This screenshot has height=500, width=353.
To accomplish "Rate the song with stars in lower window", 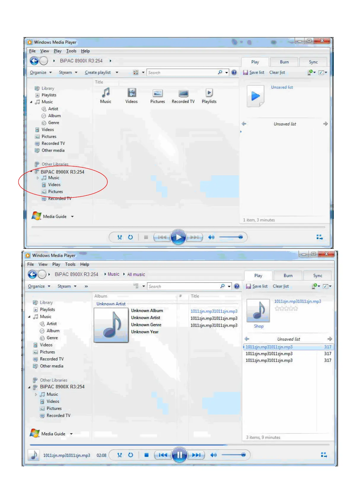I will [286, 308].
